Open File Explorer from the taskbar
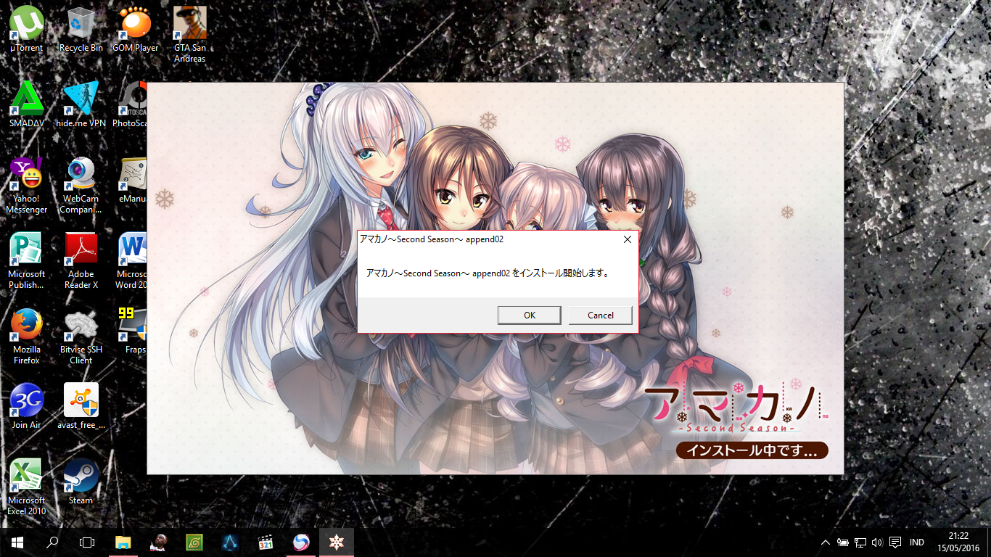The height and width of the screenshot is (557, 991). 123,542
